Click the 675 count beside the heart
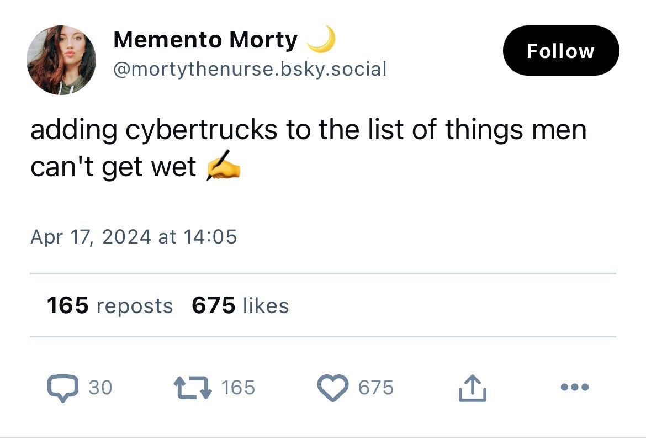Image resolution: width=646 pixels, height=439 pixels. pos(376,388)
